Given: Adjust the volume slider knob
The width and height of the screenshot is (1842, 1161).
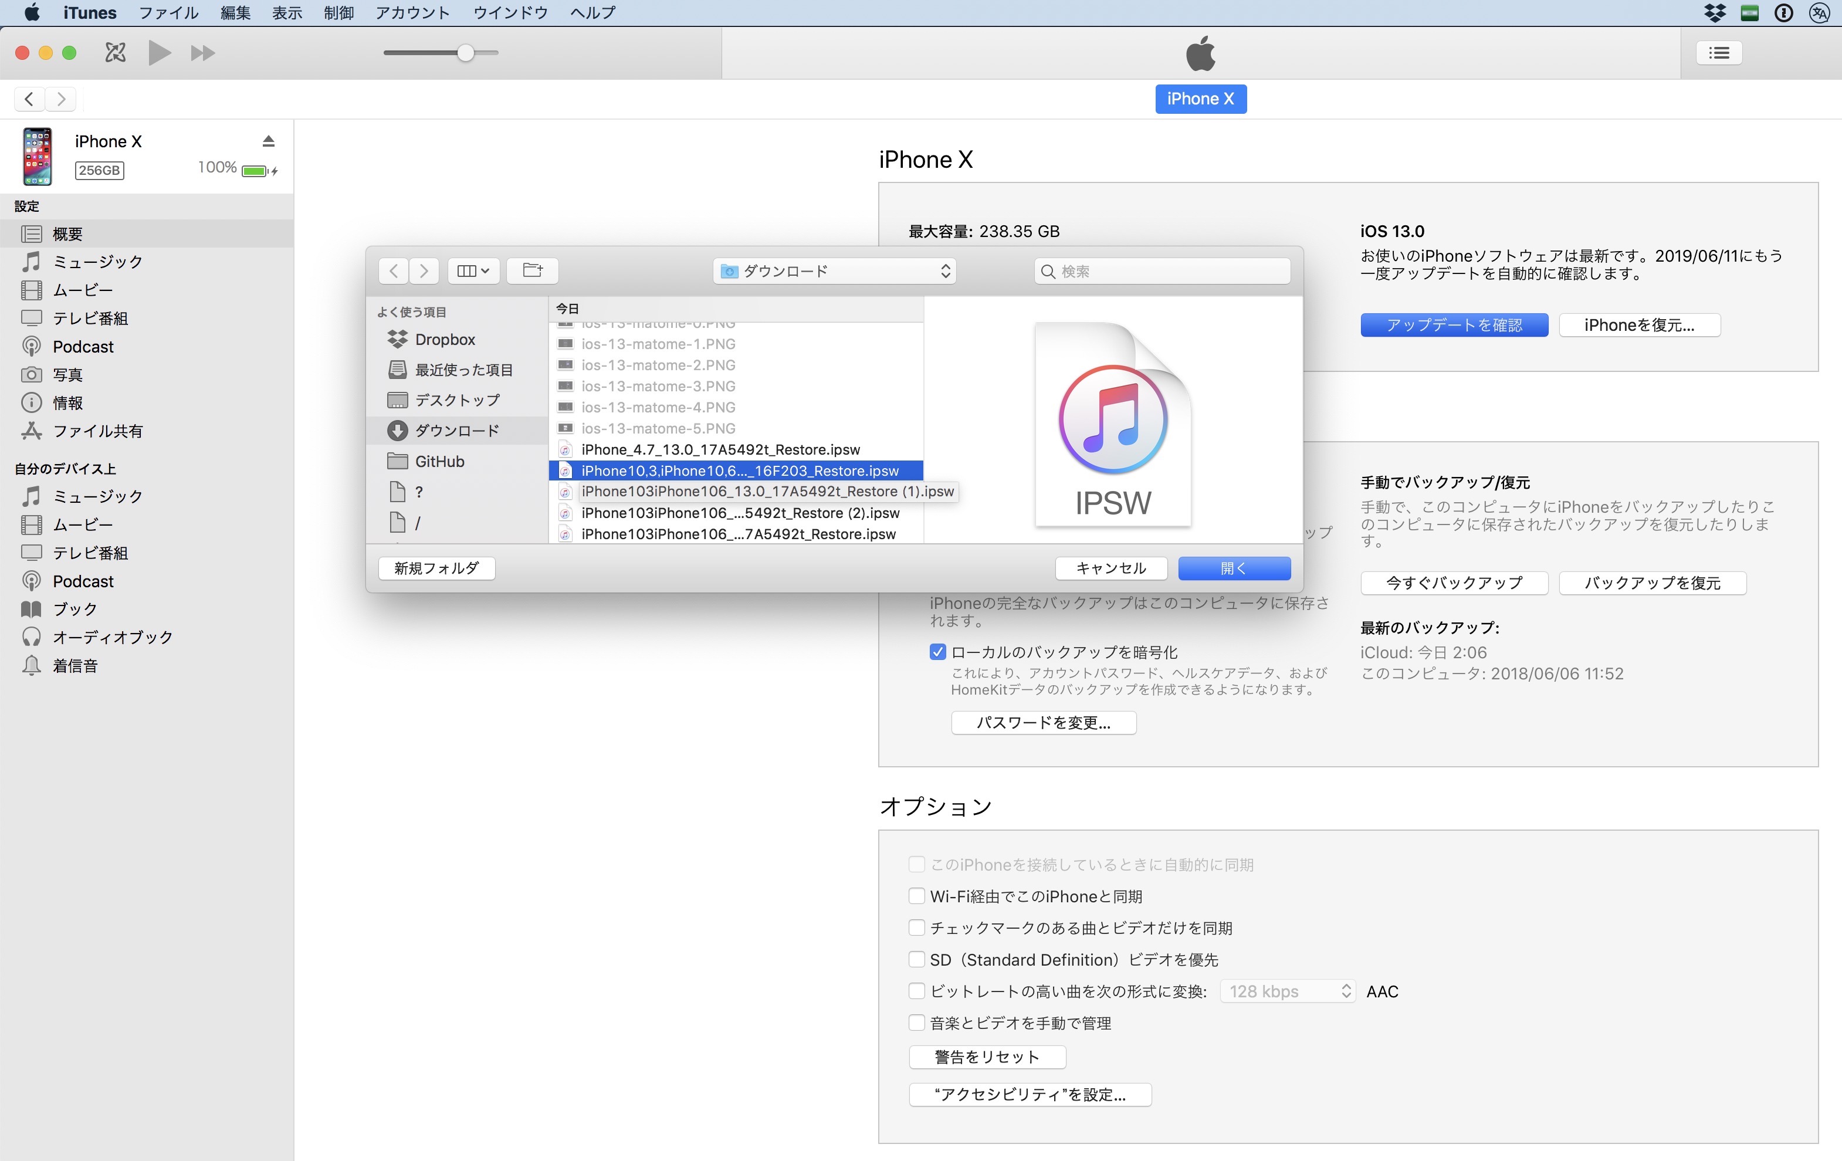Looking at the screenshot, I should [x=466, y=53].
